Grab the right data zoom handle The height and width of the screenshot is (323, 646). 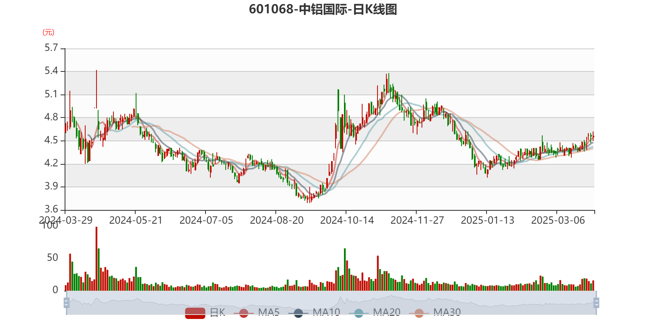click(596, 303)
